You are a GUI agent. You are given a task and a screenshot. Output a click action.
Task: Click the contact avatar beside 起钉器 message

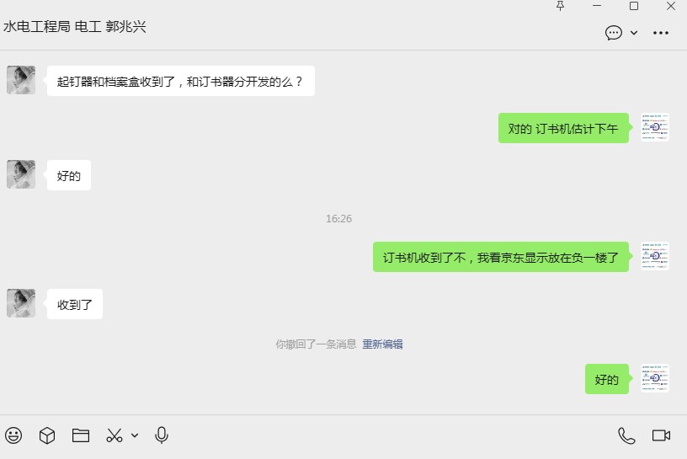tap(21, 80)
